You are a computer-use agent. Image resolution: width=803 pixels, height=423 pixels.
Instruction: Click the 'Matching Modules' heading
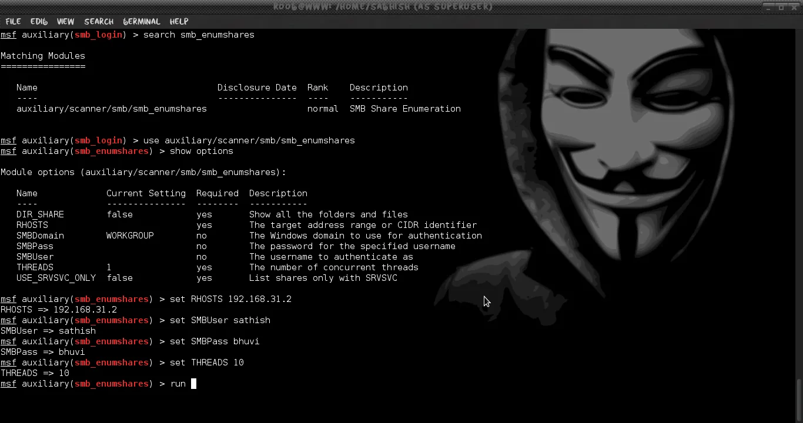(x=42, y=56)
